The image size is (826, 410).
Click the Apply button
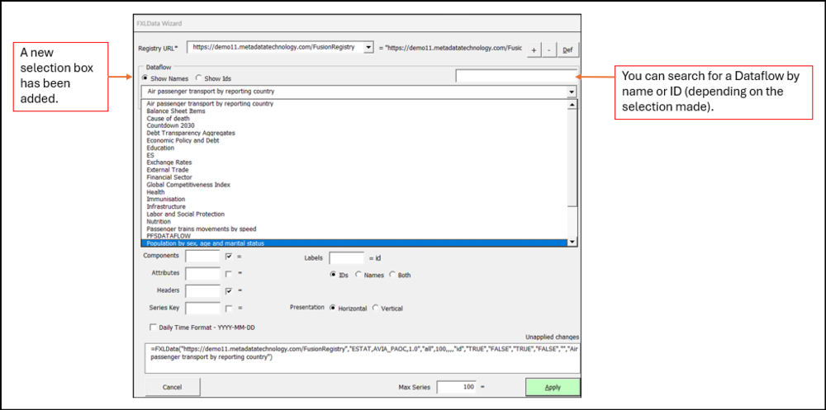(x=553, y=386)
